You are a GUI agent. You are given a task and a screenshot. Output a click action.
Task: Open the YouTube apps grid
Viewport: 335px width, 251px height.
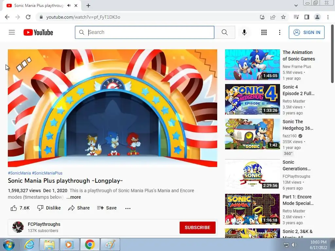264,32
